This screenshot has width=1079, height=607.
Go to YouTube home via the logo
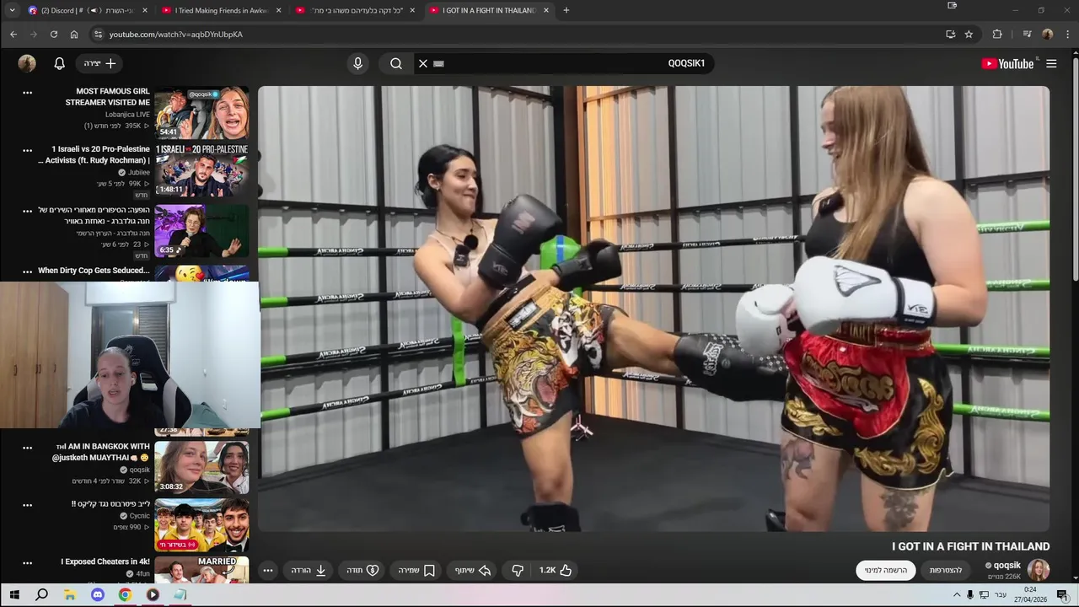click(x=1008, y=63)
